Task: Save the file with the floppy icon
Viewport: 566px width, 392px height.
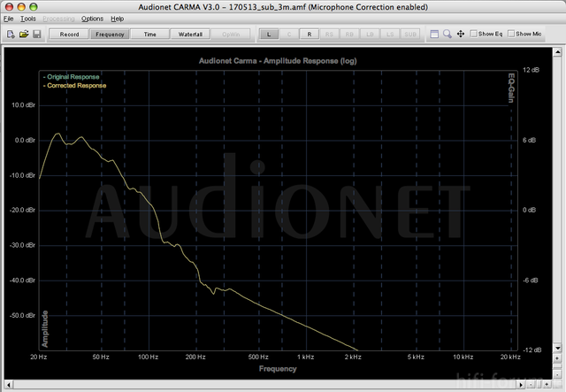Action: (36, 35)
